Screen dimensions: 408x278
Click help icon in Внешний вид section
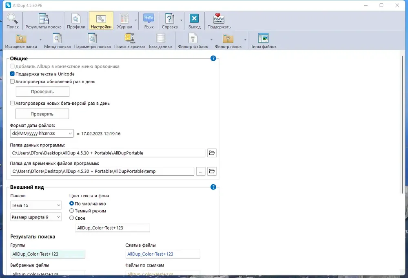213,187
